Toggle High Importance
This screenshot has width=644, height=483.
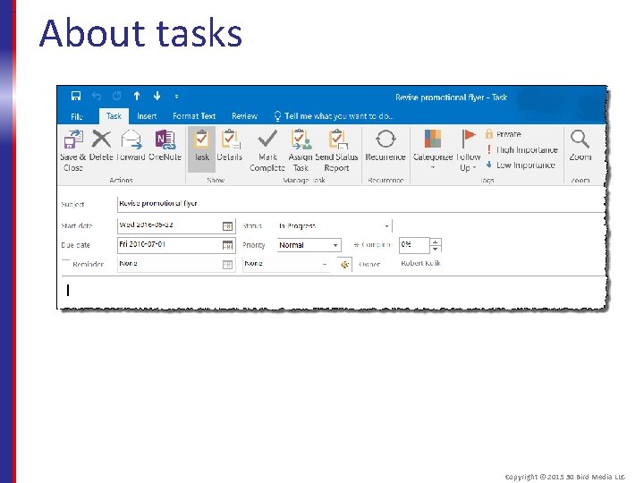point(521,150)
